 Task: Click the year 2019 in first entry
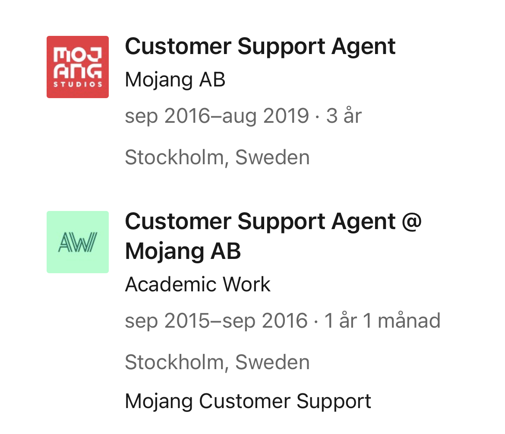[x=286, y=116]
